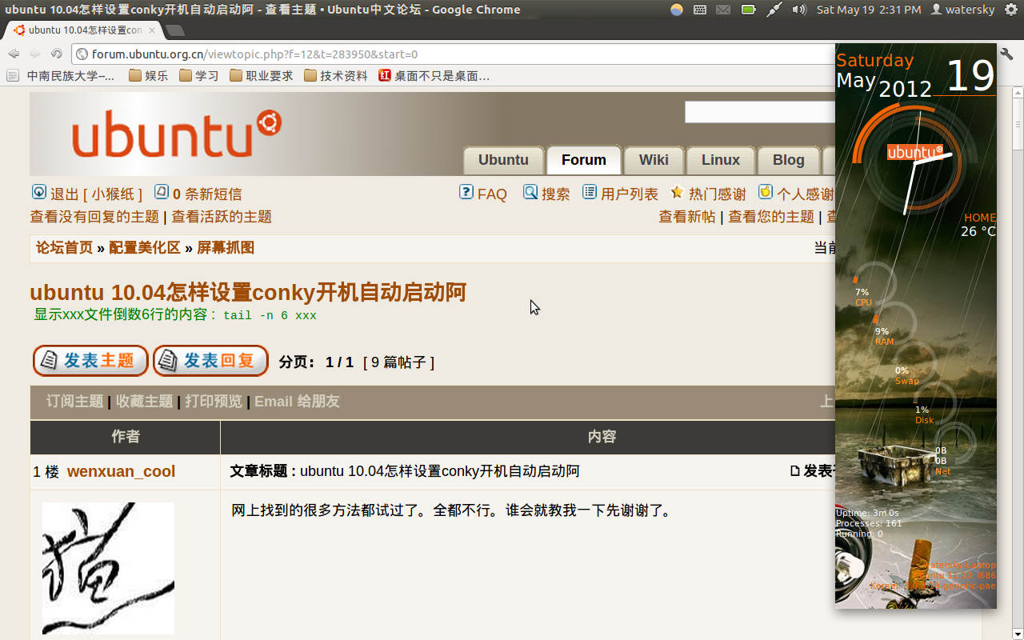Open the FAQ link
The height and width of the screenshot is (640, 1024).
click(x=492, y=194)
